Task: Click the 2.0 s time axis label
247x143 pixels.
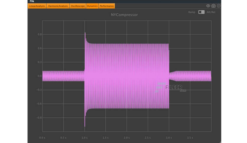Action: pyautogui.click(x=127, y=138)
